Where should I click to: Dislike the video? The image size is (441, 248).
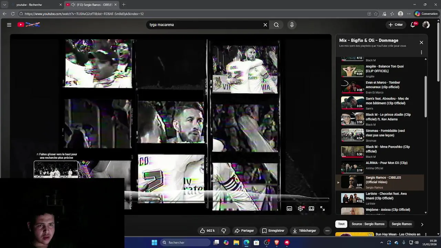[224, 231]
